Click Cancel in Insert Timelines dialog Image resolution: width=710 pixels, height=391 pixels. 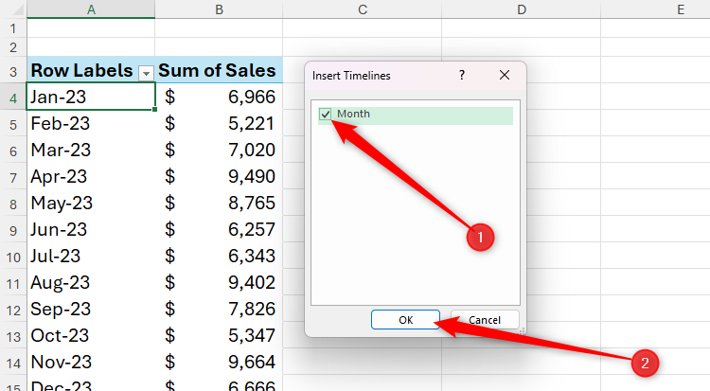[x=484, y=320]
